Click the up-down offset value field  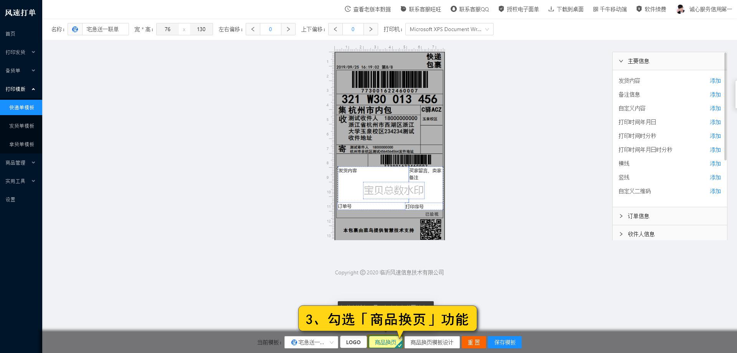click(x=353, y=29)
